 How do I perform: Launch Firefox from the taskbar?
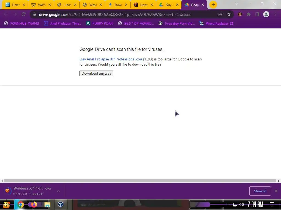click(33, 205)
